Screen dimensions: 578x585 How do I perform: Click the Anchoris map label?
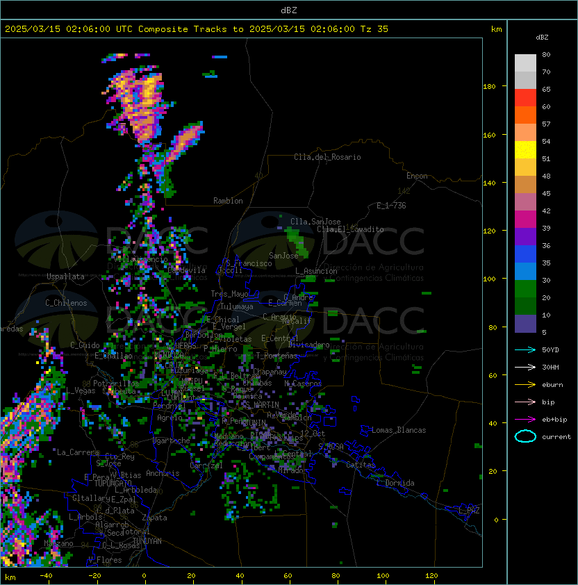(x=163, y=473)
